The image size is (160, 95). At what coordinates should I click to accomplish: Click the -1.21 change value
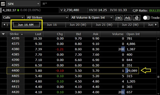[x=59, y=49]
